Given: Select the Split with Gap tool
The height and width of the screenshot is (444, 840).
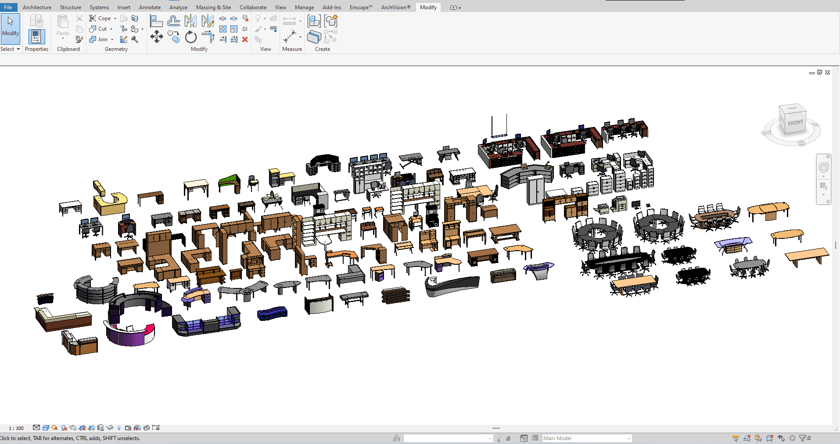Looking at the screenshot, I should (x=233, y=18).
